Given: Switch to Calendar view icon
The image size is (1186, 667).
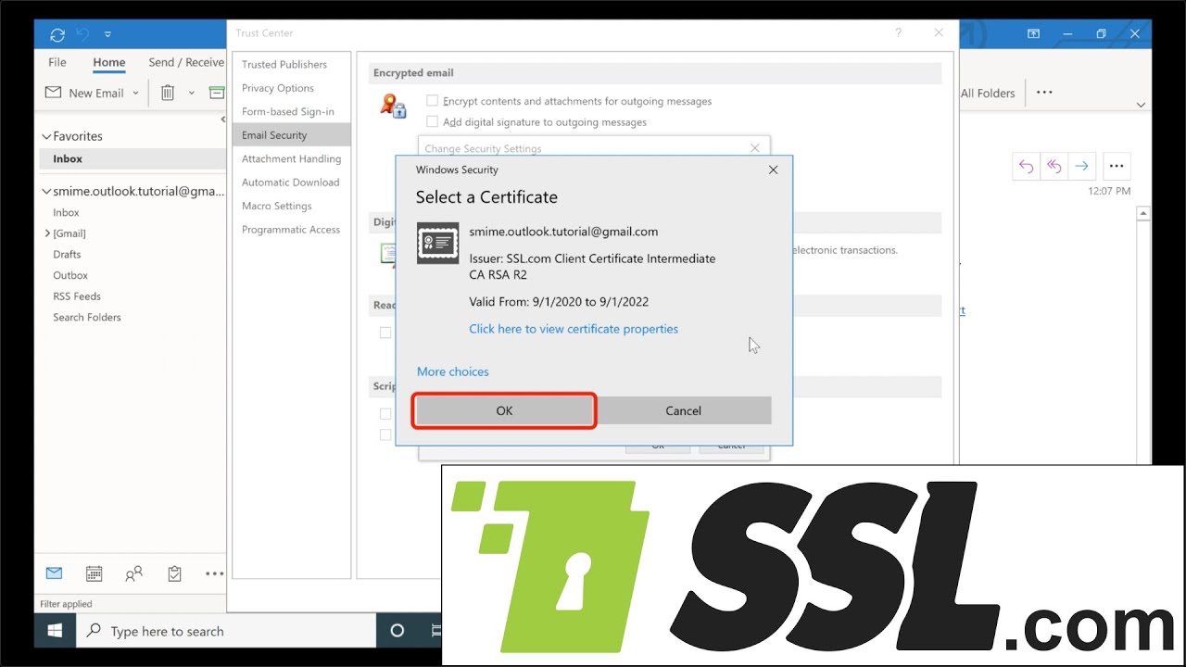Looking at the screenshot, I should (x=94, y=573).
